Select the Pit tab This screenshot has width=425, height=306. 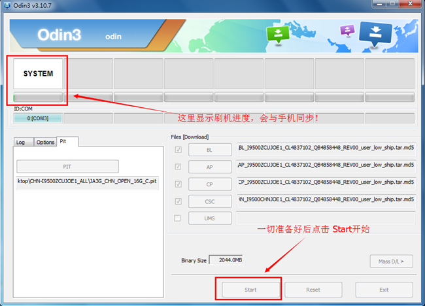pyautogui.click(x=67, y=141)
